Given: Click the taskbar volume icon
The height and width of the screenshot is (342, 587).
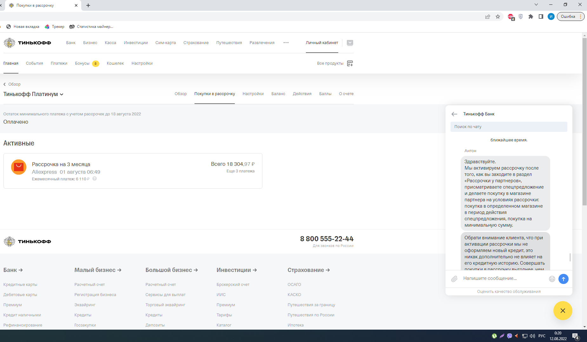Looking at the screenshot, I should 532,336.
